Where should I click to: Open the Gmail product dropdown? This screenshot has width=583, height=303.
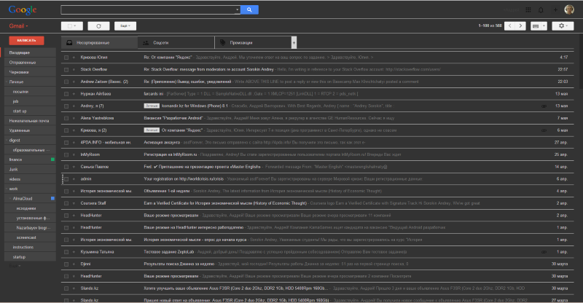(19, 26)
